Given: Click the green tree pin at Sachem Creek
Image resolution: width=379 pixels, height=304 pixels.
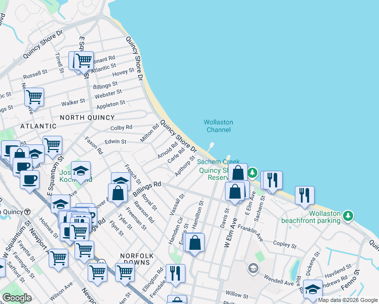Looking at the screenshot, I should pyautogui.click(x=252, y=173).
